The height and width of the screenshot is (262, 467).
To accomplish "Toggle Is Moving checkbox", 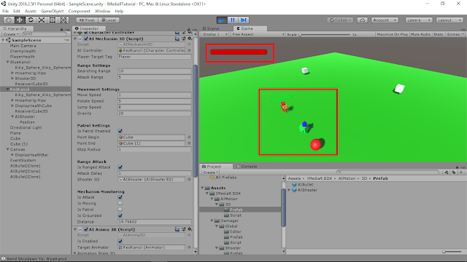I will click(x=120, y=204).
